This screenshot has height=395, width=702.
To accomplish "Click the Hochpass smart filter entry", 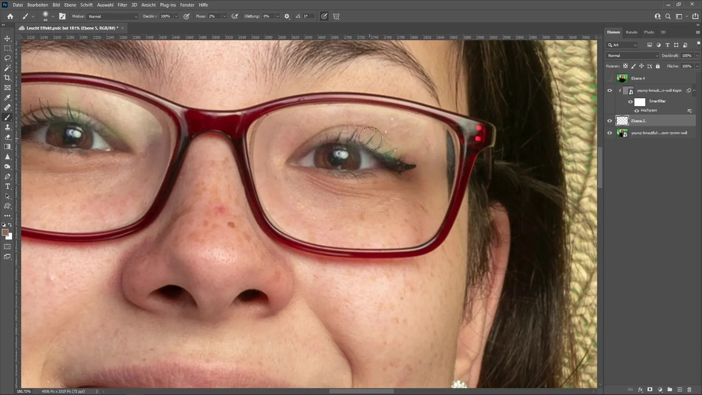I will tap(649, 110).
